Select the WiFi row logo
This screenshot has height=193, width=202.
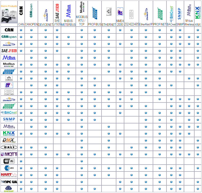[x=9, y=161]
